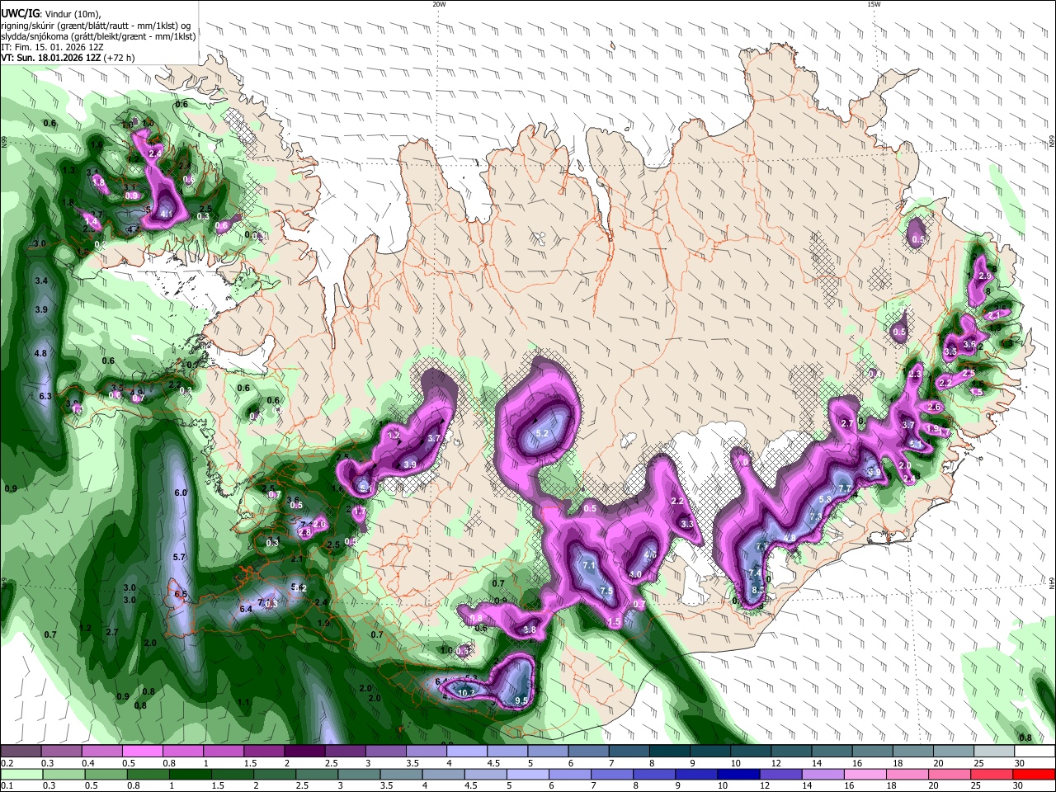Click the '0.1' label of the bottom legend row
This screenshot has width=1056, height=792.
point(6,786)
